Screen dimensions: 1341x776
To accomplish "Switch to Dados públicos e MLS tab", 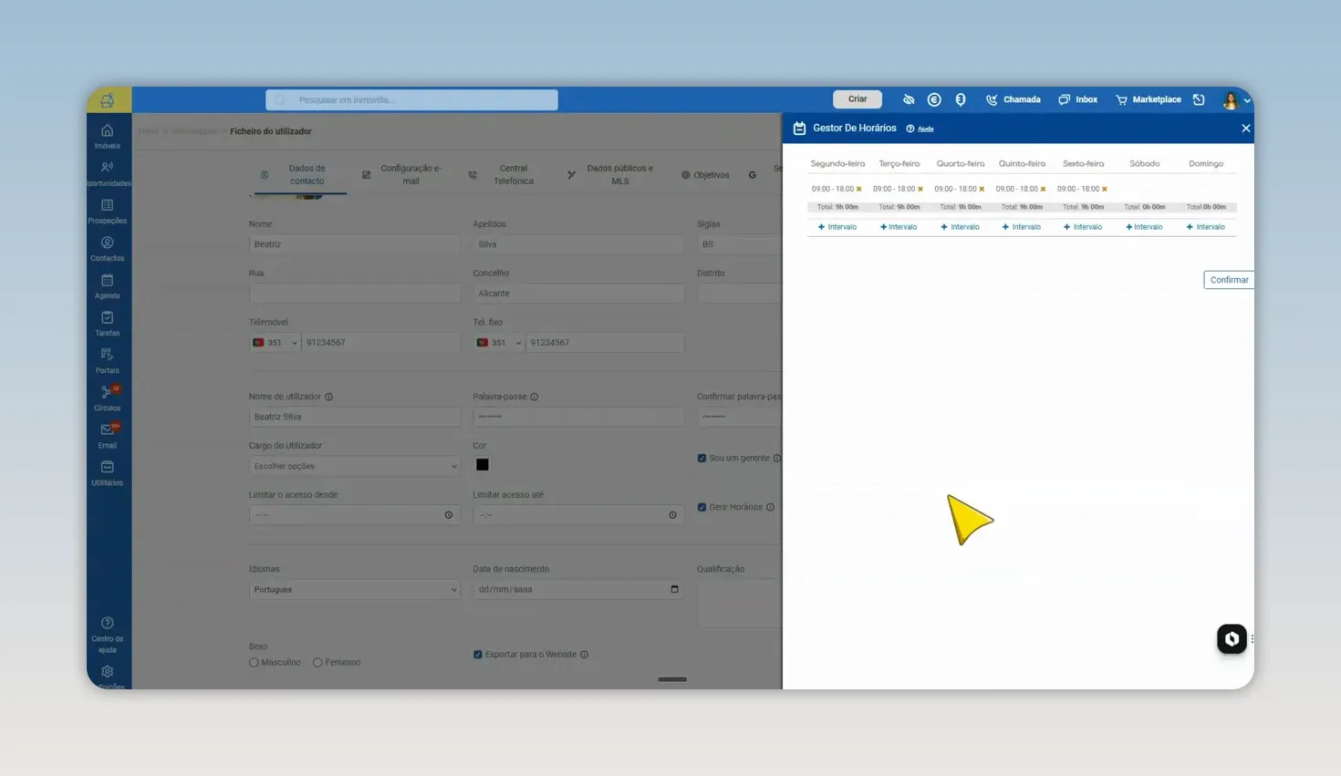I will click(611, 174).
